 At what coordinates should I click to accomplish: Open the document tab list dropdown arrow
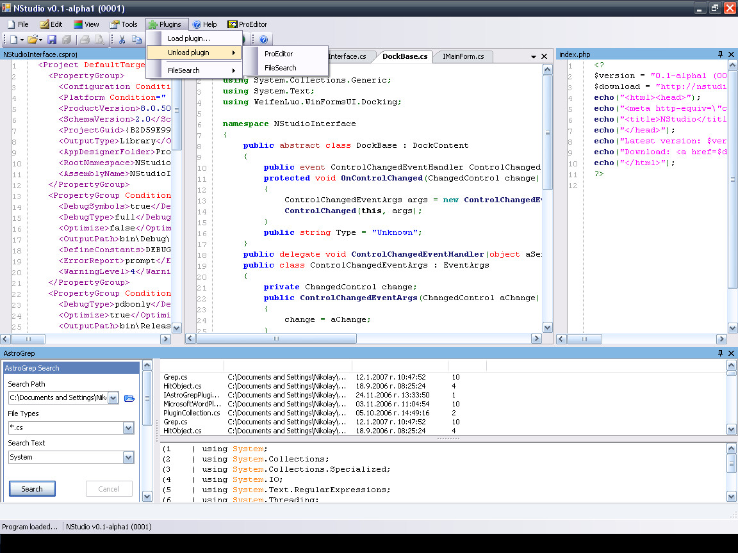533,56
